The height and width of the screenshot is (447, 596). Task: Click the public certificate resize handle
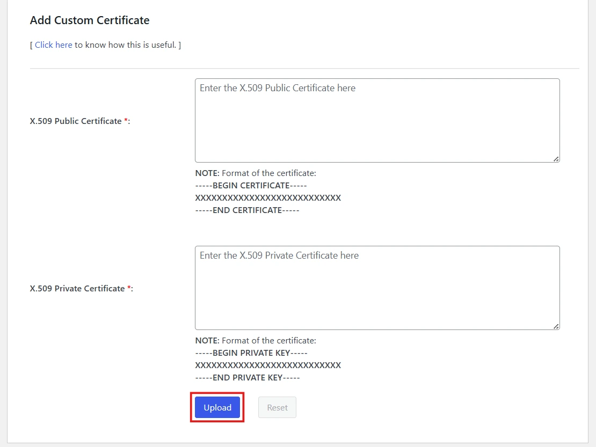click(556, 158)
